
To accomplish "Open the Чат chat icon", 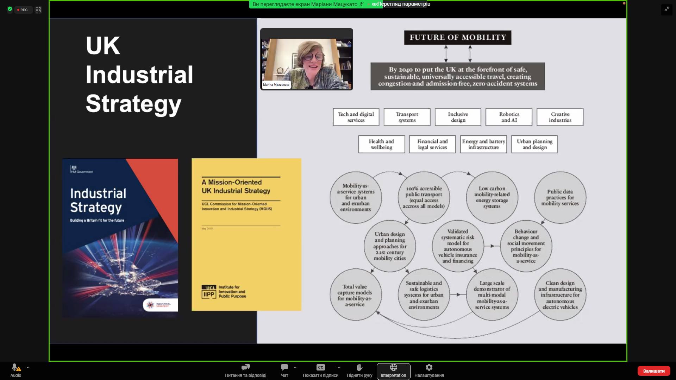I will point(284,368).
